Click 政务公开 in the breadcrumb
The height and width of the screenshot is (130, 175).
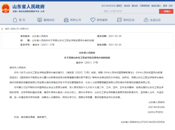[x=15, y=29]
